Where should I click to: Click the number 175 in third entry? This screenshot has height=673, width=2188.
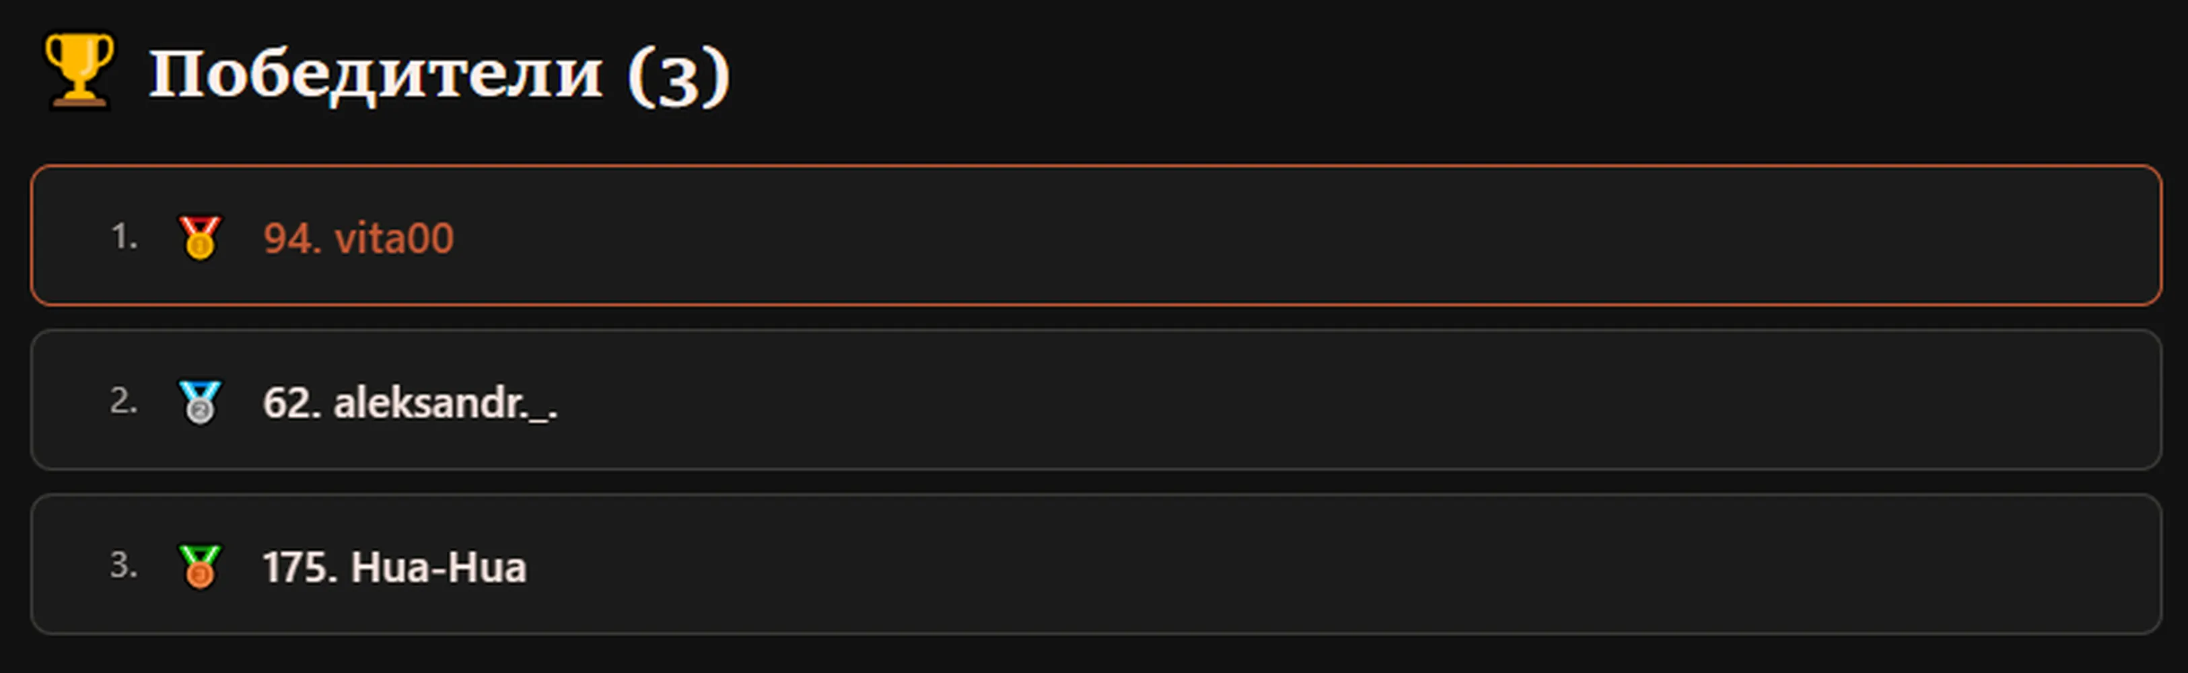(x=295, y=567)
